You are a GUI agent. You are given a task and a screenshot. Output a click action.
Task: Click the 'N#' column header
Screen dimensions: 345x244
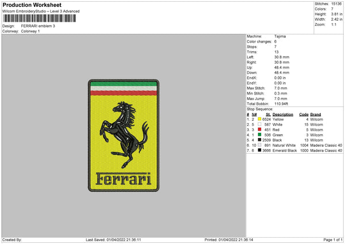tap(254, 115)
